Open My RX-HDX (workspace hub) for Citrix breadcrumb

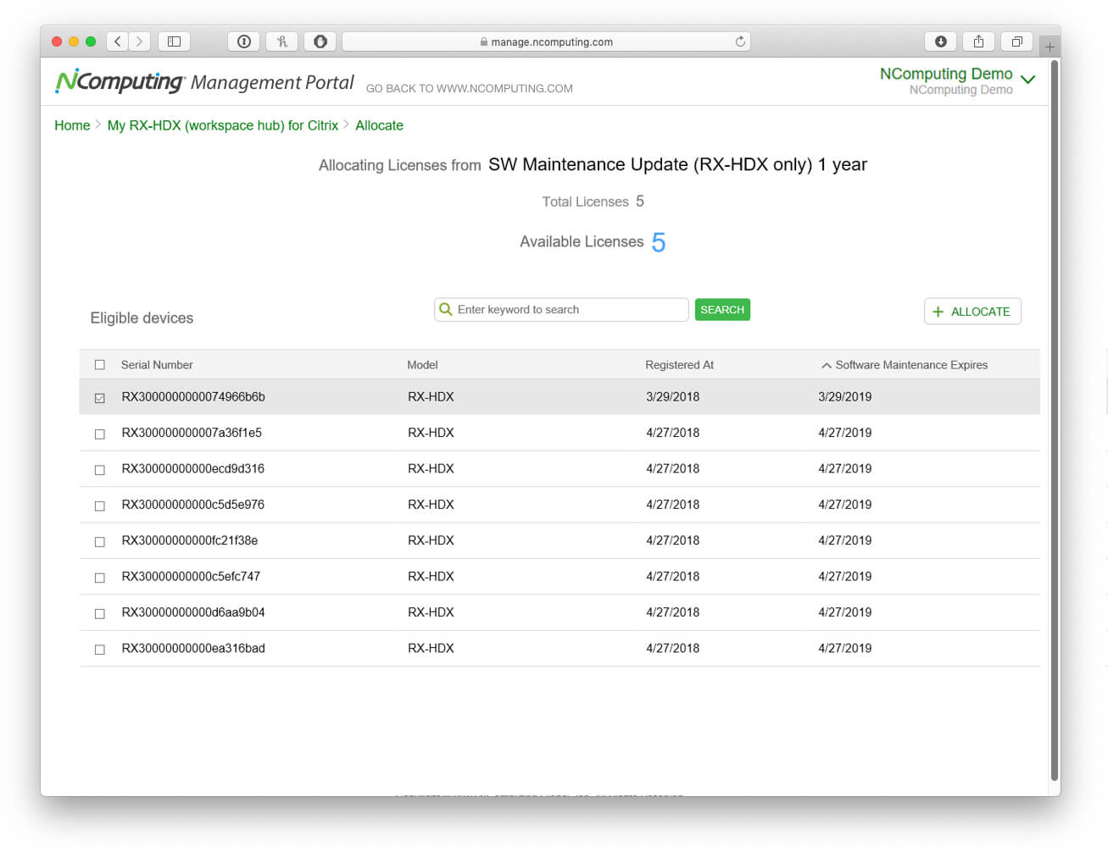(x=223, y=125)
